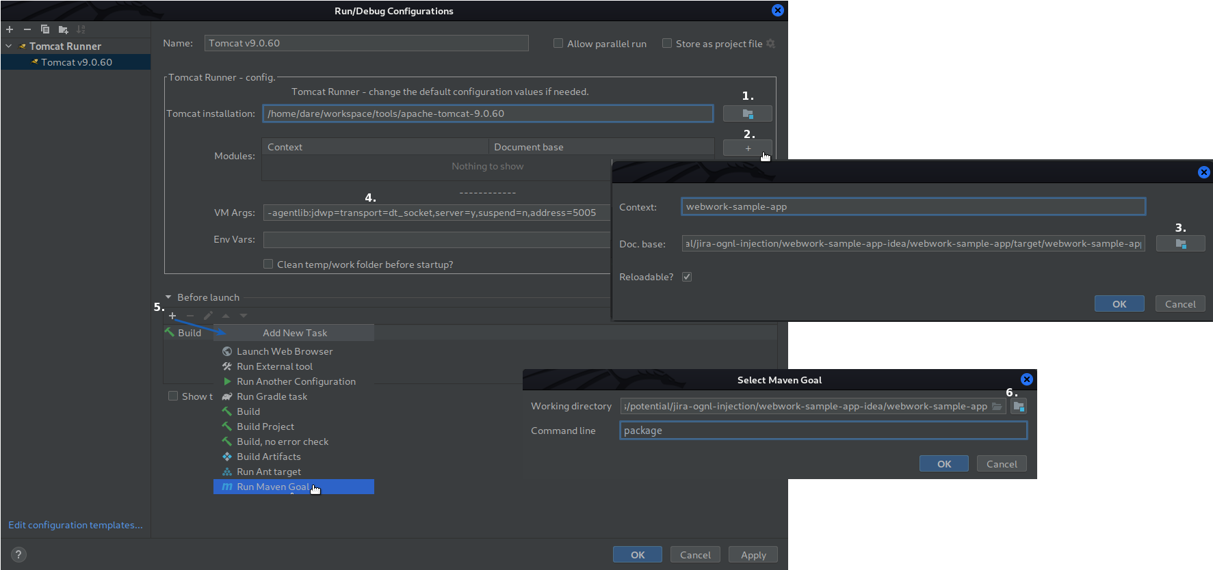
Task: Choose Run Gradle task
Action: pos(294,396)
